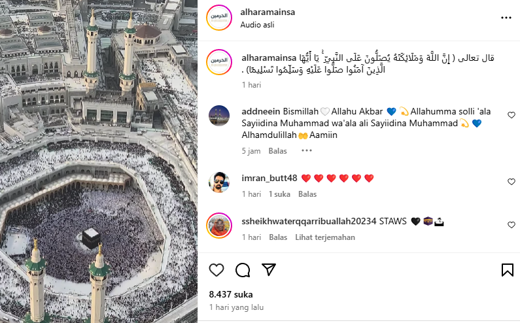Like the post with heart icon
This screenshot has width=520, height=323.
click(217, 270)
